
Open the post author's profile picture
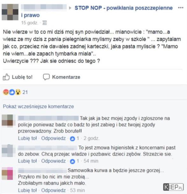point(10,12)
